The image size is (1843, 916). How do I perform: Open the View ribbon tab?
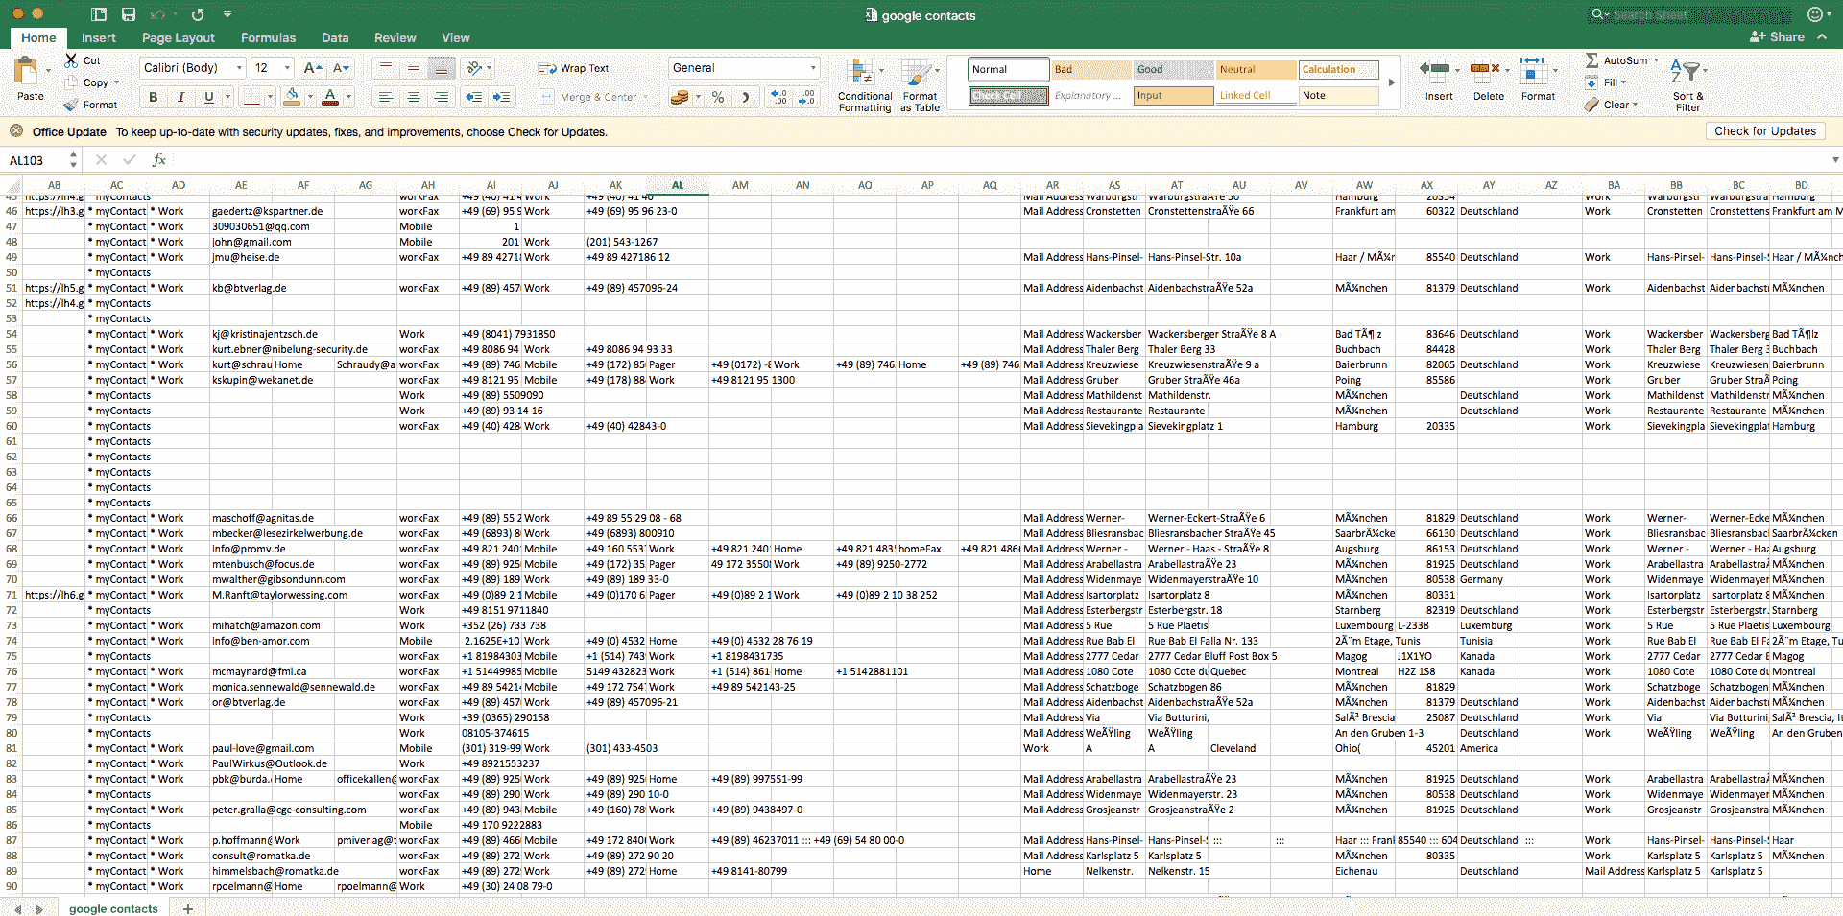(x=455, y=37)
